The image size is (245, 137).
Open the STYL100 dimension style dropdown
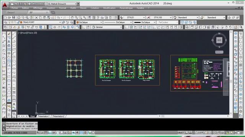(x=171, y=18)
